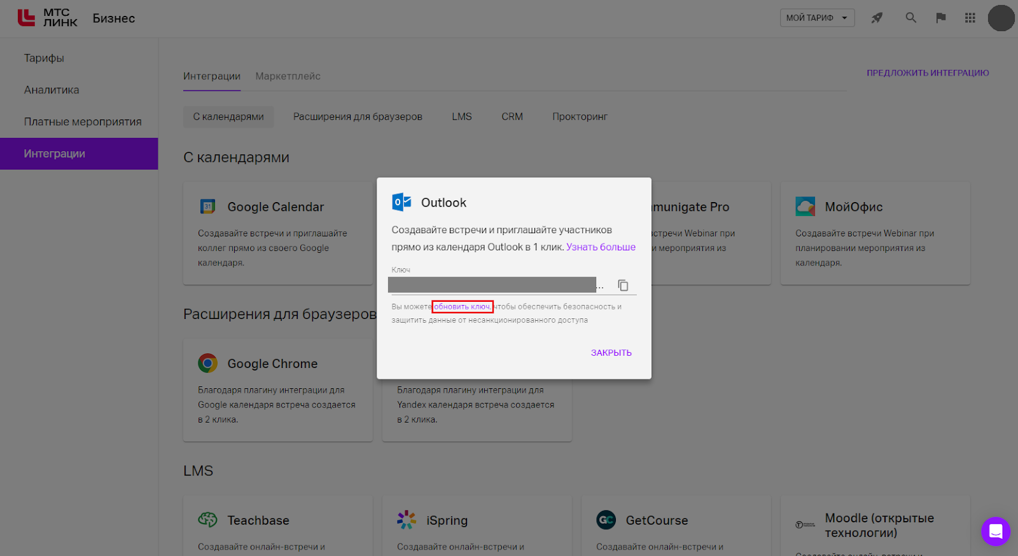
Task: Click the Teachbase icon
Action: tap(207, 520)
